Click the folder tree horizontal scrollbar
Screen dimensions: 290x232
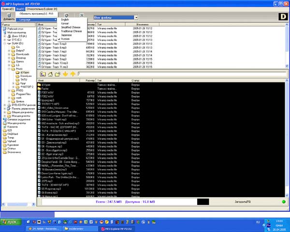pyautogui.click(x=18, y=204)
